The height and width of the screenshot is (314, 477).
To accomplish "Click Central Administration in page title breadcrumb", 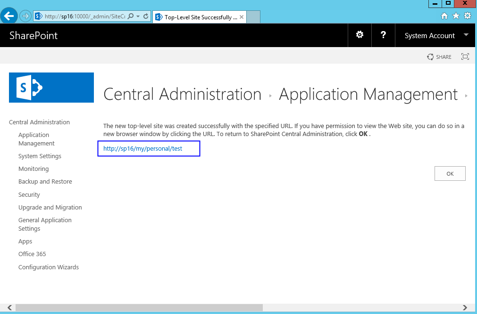I will (x=182, y=94).
